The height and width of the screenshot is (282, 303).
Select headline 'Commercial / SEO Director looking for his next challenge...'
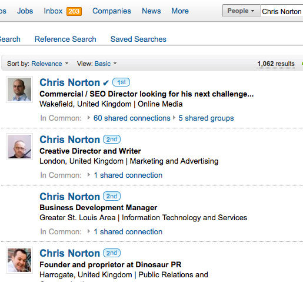(x=146, y=94)
